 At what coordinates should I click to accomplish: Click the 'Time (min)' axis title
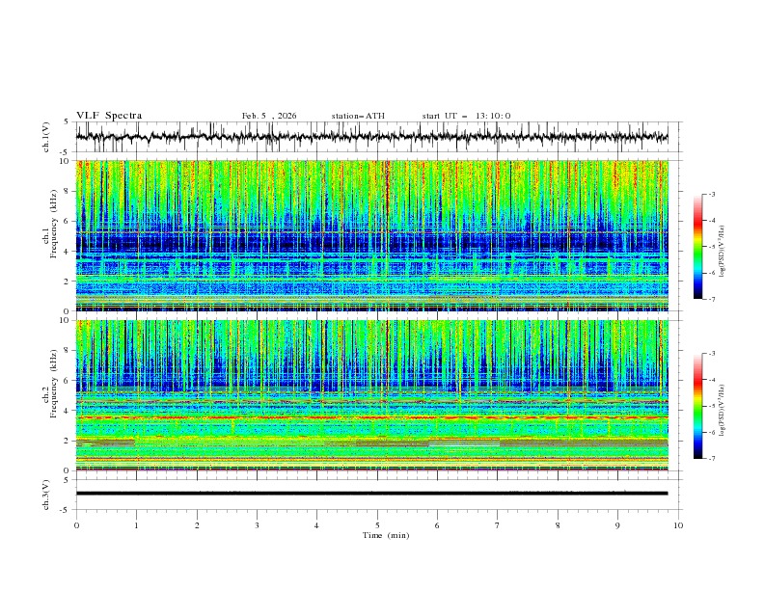click(386, 535)
